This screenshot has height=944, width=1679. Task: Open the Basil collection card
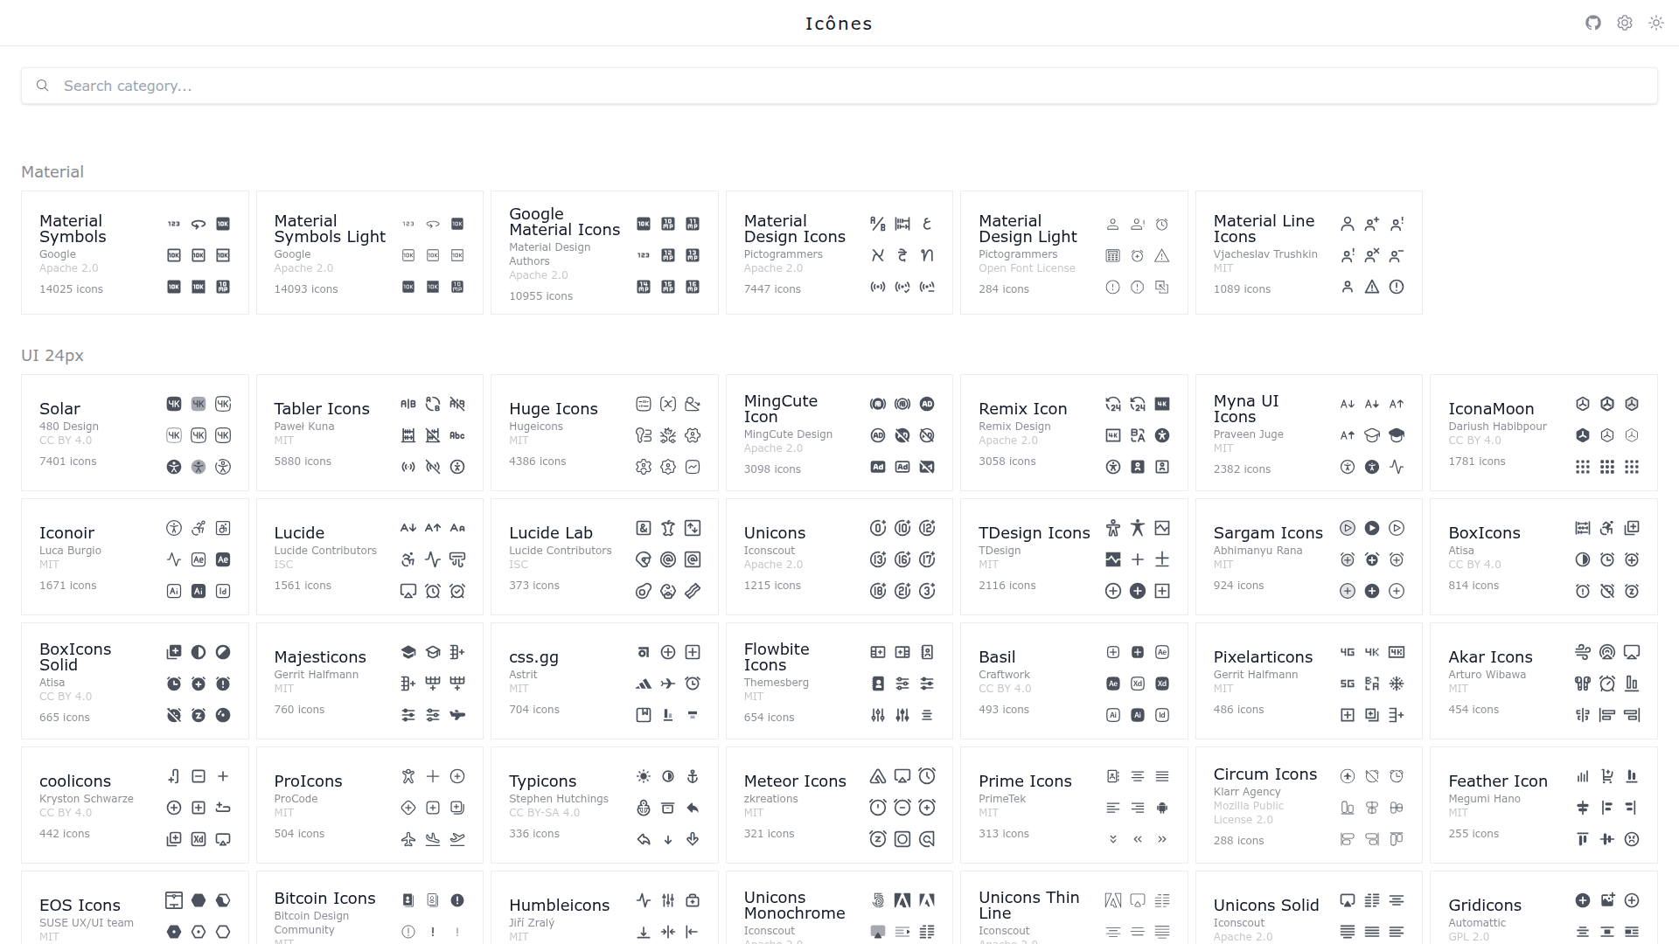click(1074, 681)
